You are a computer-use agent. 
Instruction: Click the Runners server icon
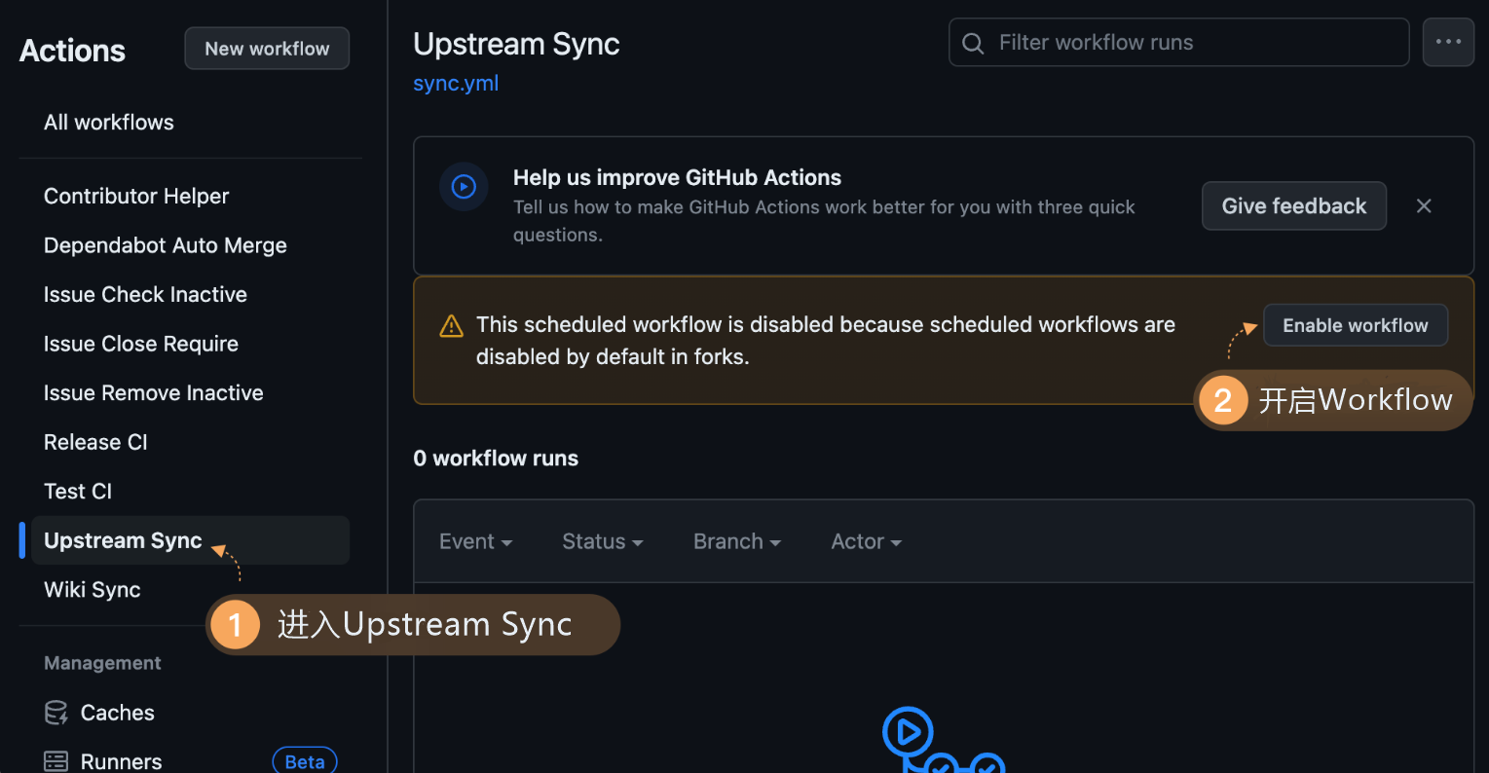pyautogui.click(x=56, y=761)
